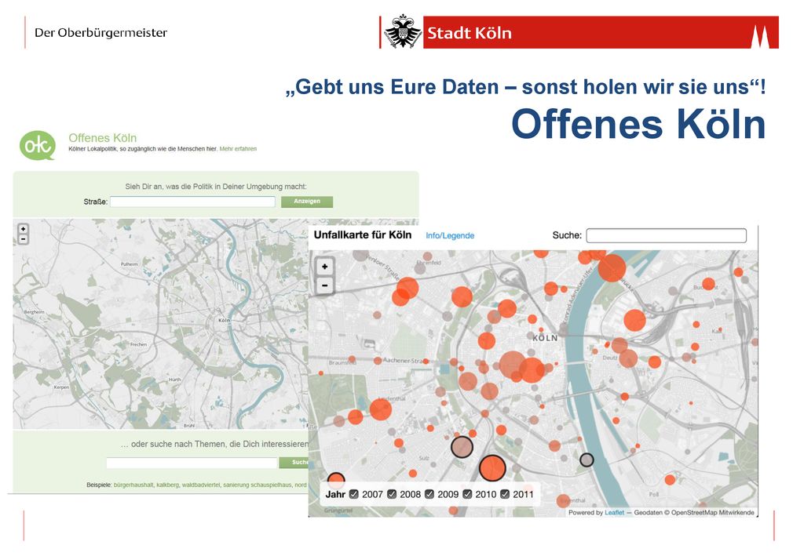This screenshot has height=556, width=804.
Task: Click the Stadt Köln banner text
Action: tap(470, 33)
